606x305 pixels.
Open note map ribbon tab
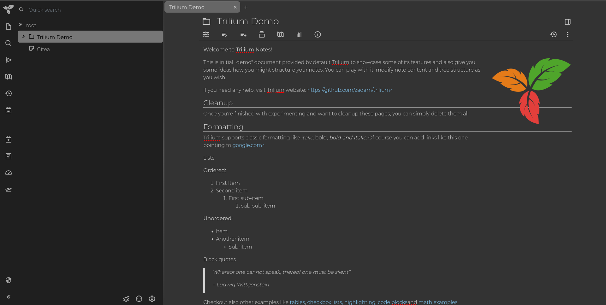280,34
